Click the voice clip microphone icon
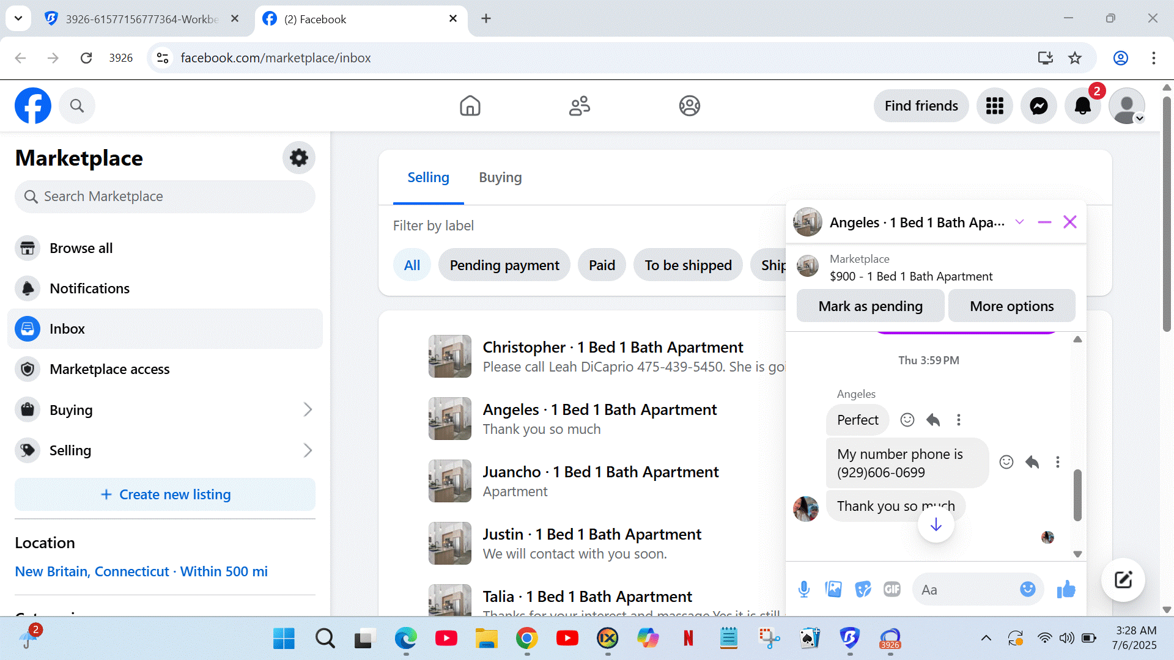The image size is (1174, 660). pos(804,589)
